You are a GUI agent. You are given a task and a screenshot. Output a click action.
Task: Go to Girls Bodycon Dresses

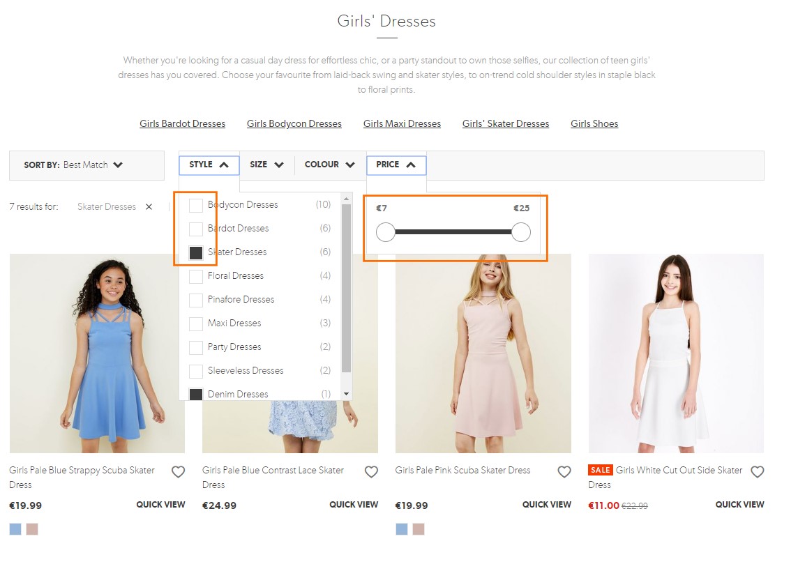[294, 123]
